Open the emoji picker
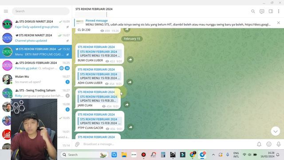This screenshot has height=160, width=284. coord(269,144)
